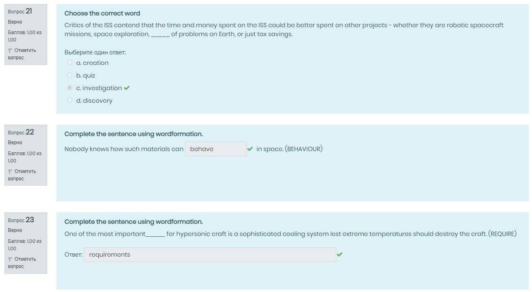The width and height of the screenshot is (532, 292).
Task: Click the flag icon for question 23
Action: [x=10, y=259]
